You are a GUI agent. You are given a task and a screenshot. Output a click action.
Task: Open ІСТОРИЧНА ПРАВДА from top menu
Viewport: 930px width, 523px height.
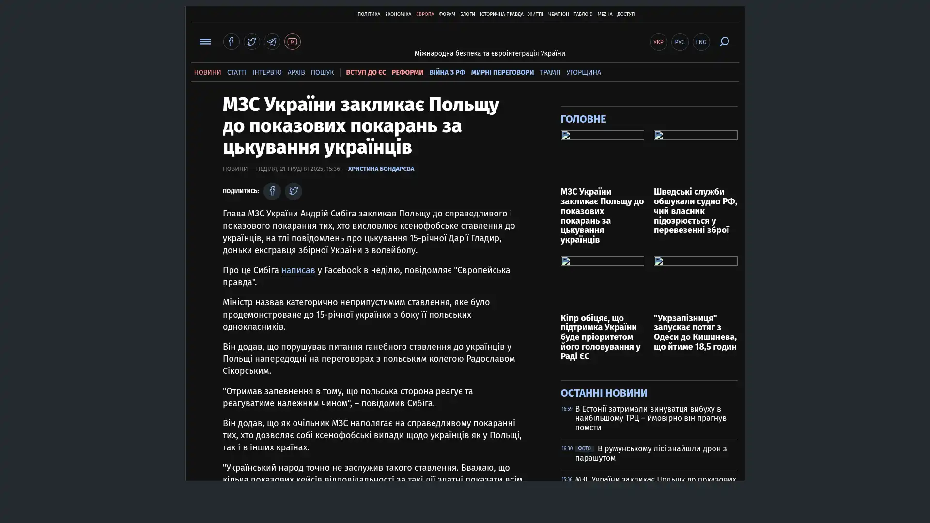point(501,15)
